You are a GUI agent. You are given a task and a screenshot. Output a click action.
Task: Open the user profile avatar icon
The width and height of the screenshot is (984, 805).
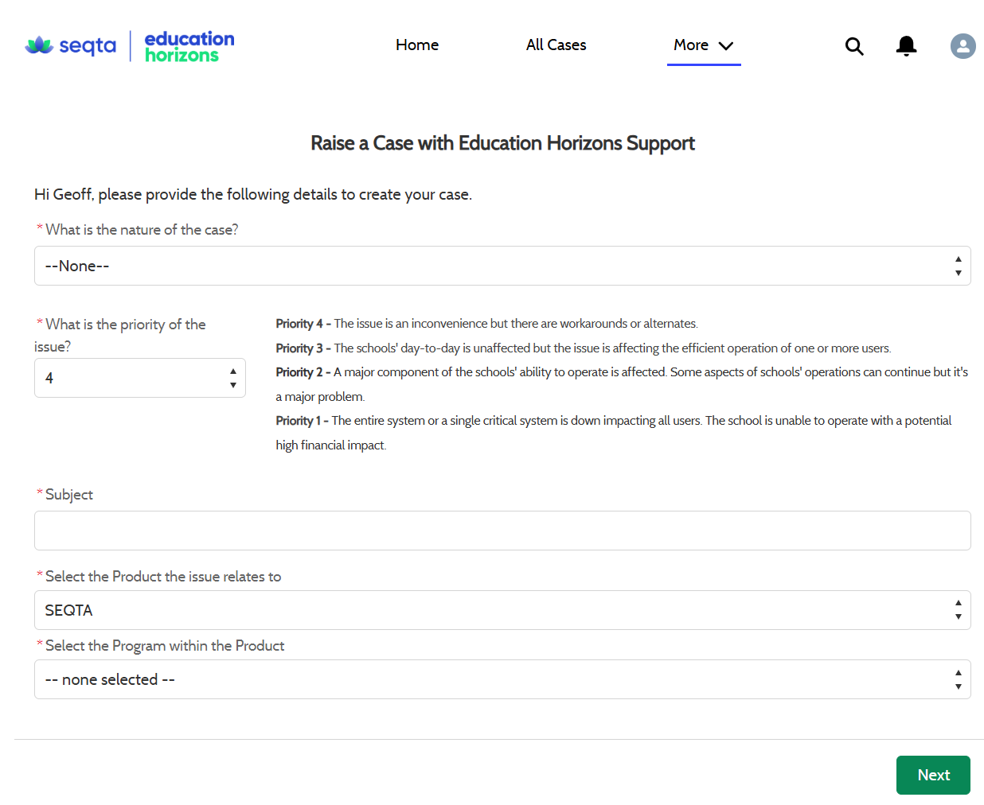963,45
